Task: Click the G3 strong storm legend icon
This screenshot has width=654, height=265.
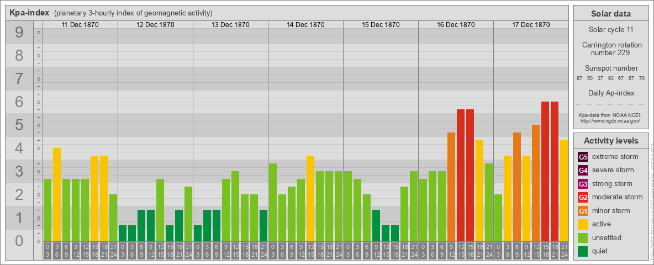Action: click(583, 184)
